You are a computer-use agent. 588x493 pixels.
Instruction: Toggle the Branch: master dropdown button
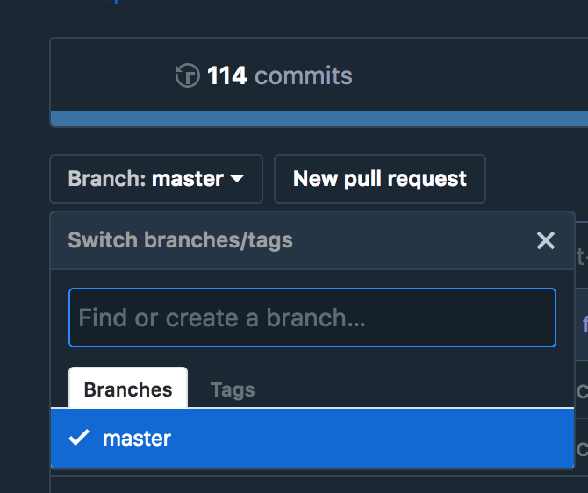pyautogui.click(x=156, y=179)
